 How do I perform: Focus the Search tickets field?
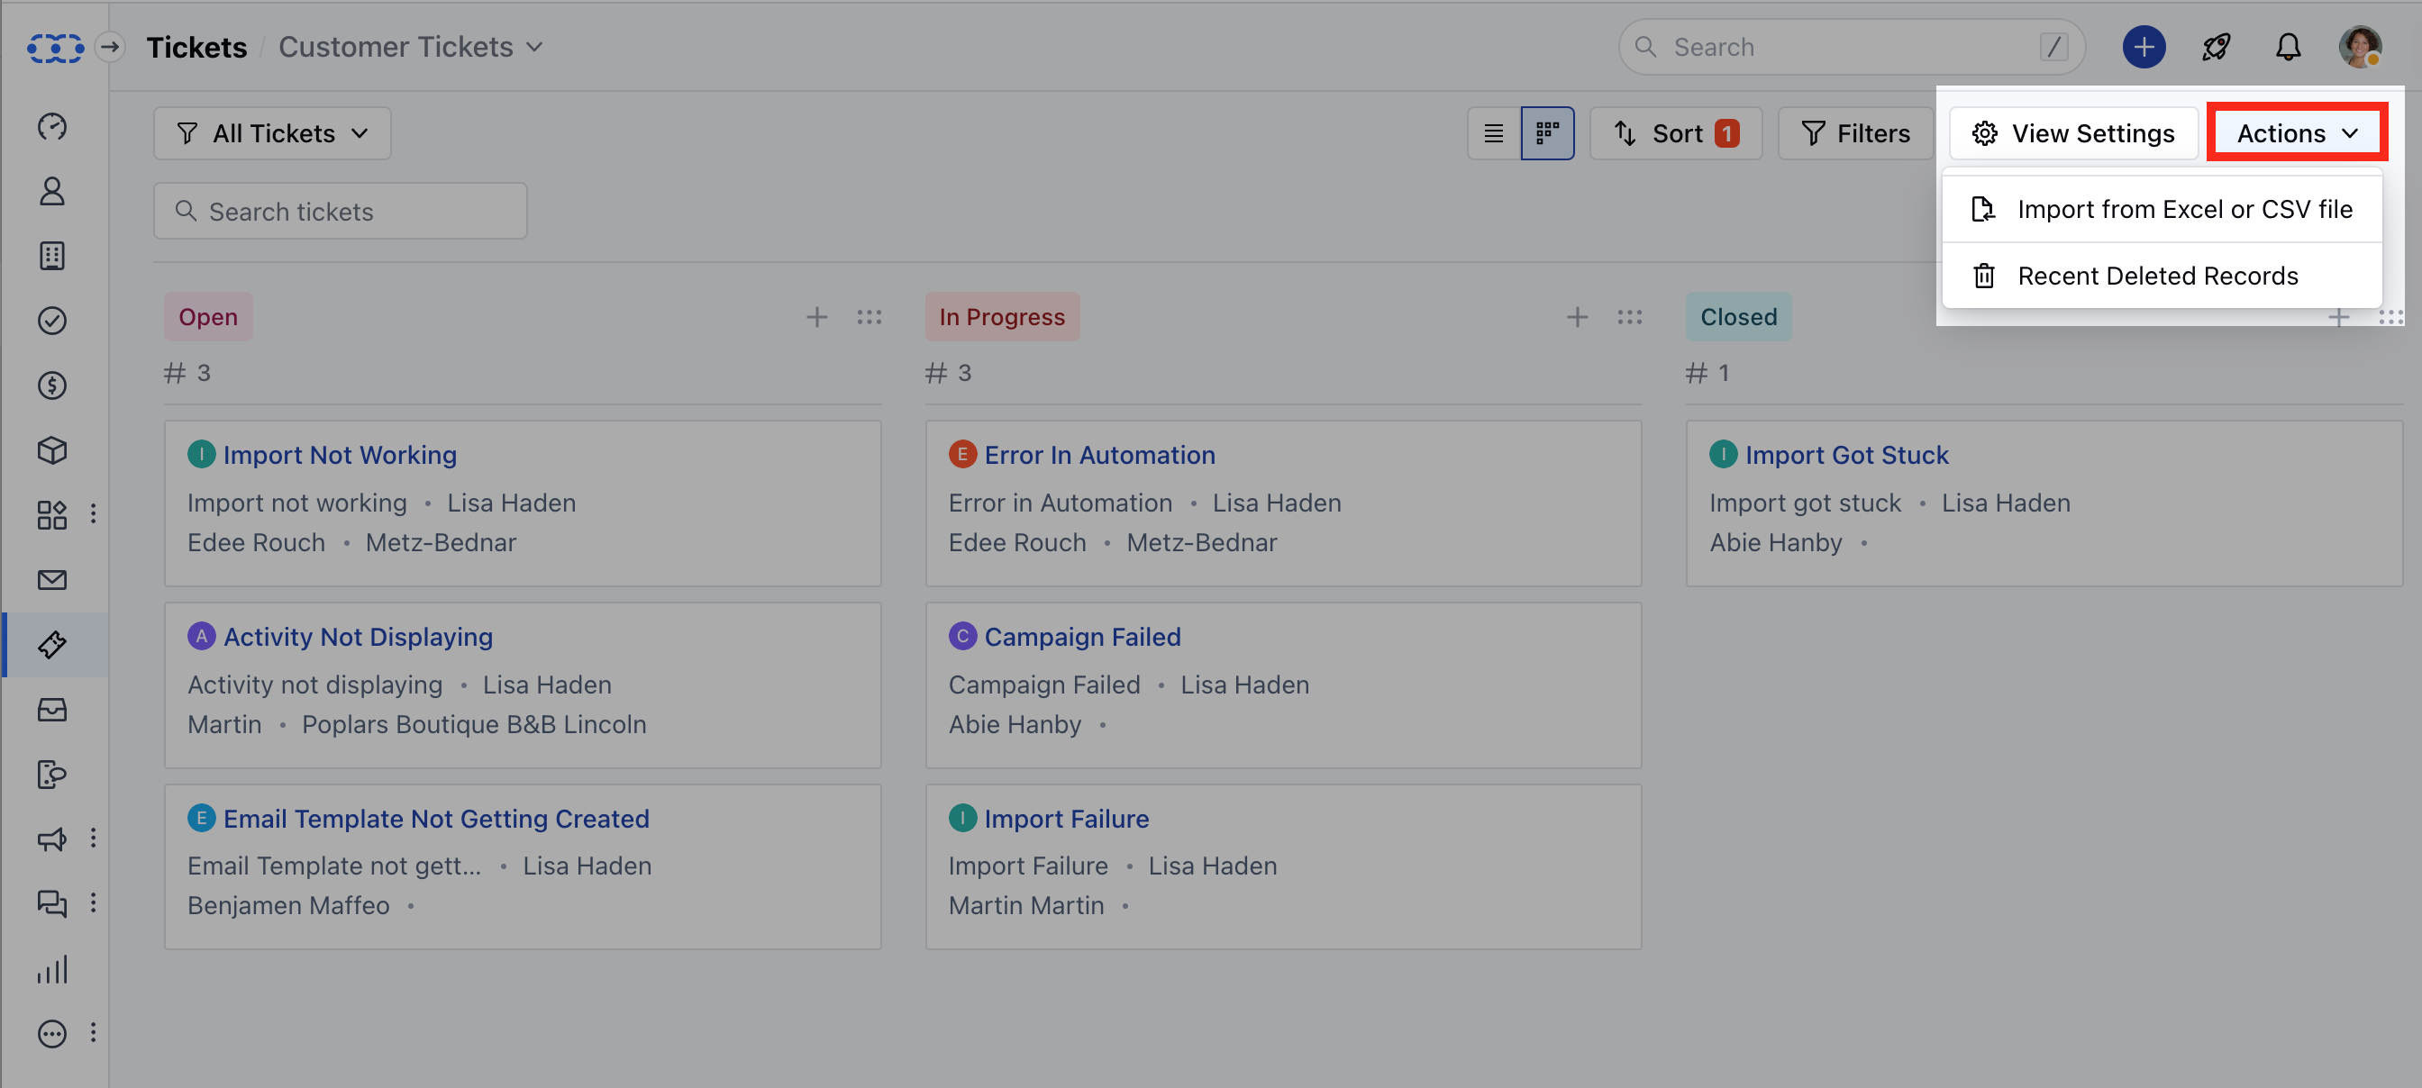point(341,212)
